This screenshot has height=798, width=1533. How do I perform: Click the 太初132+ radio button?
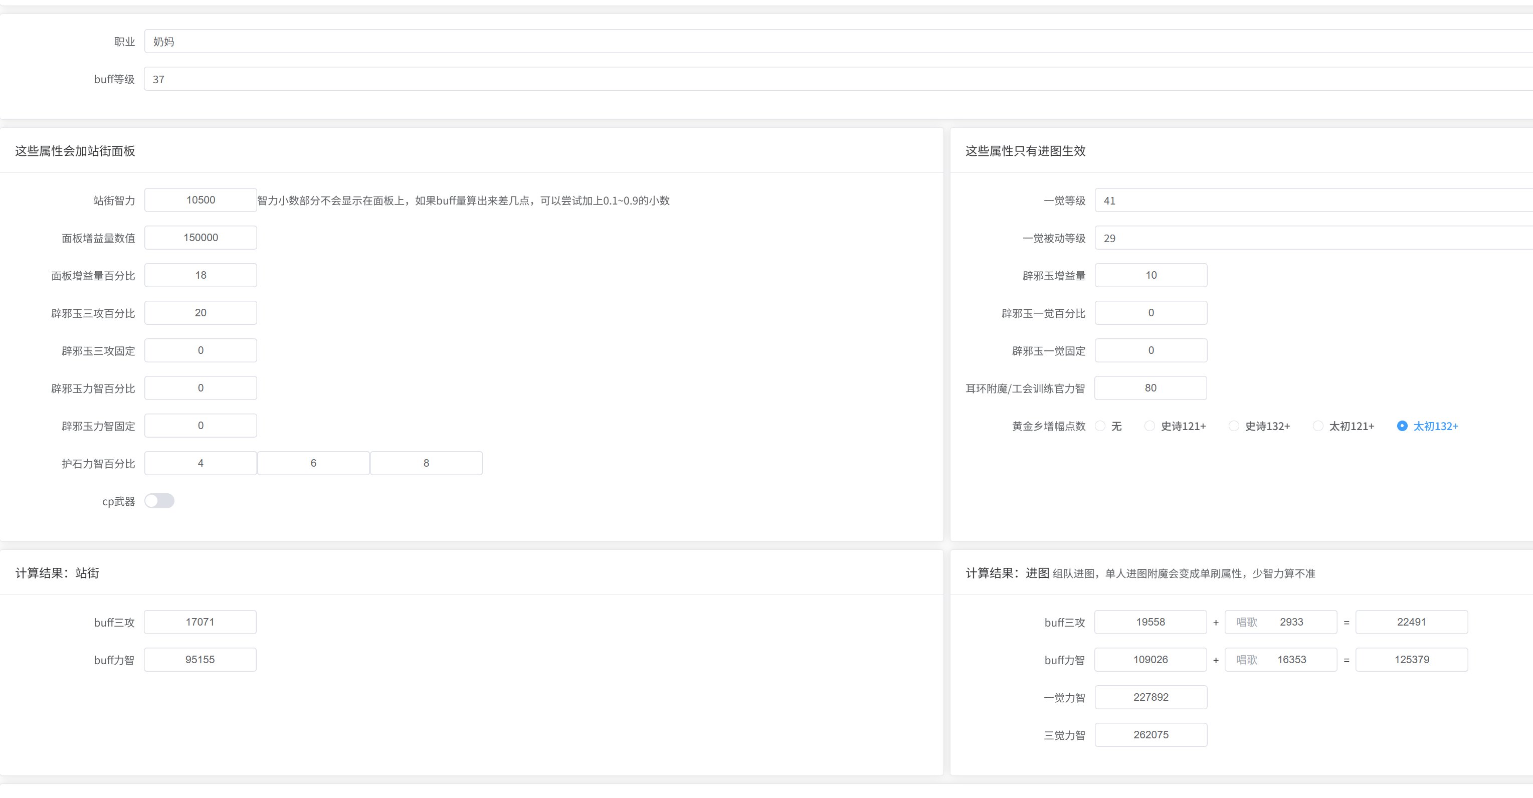(x=1402, y=426)
